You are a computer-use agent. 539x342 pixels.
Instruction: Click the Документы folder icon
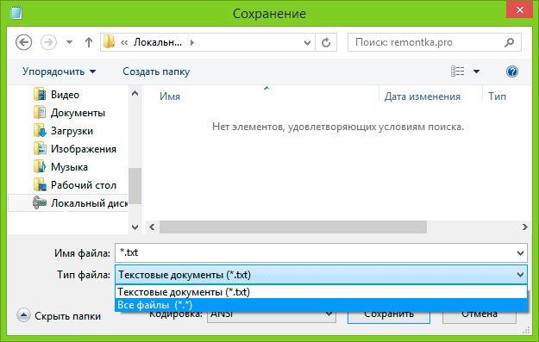(40, 113)
